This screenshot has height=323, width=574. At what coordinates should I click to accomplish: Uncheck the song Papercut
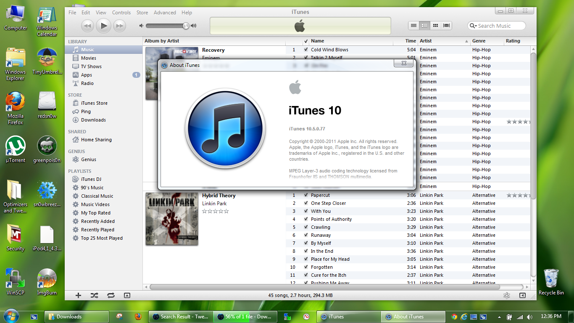[x=305, y=195]
